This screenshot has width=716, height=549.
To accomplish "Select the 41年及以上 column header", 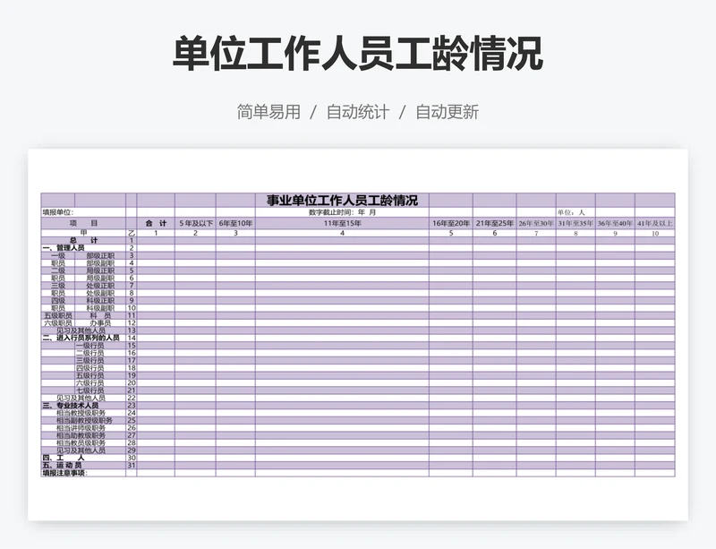I will tap(655, 223).
